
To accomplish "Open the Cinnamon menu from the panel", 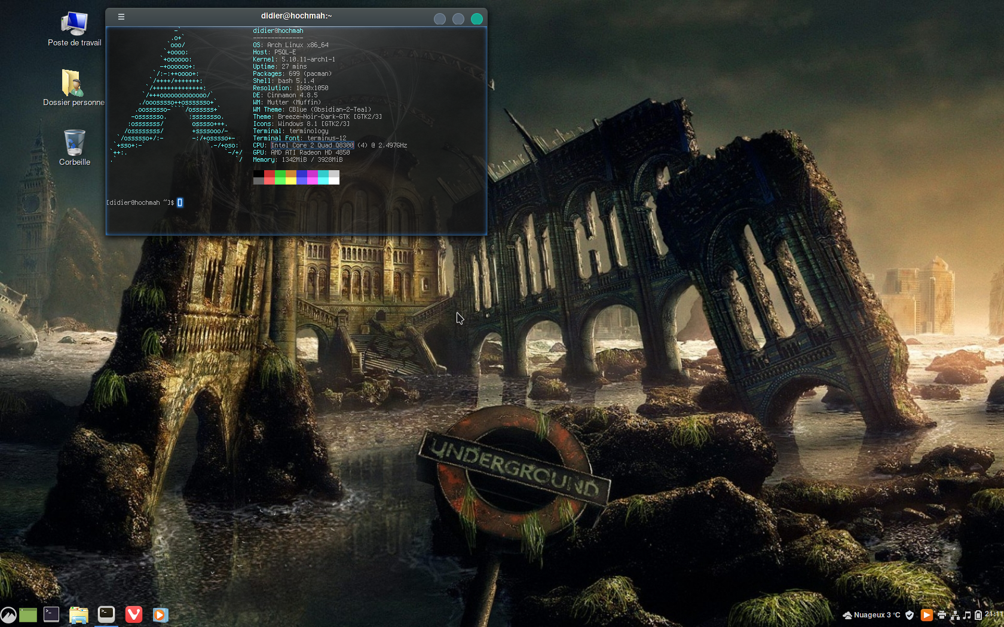I will point(8,615).
